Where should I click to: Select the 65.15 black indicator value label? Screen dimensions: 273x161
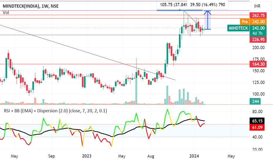pyautogui.click(x=257, y=121)
